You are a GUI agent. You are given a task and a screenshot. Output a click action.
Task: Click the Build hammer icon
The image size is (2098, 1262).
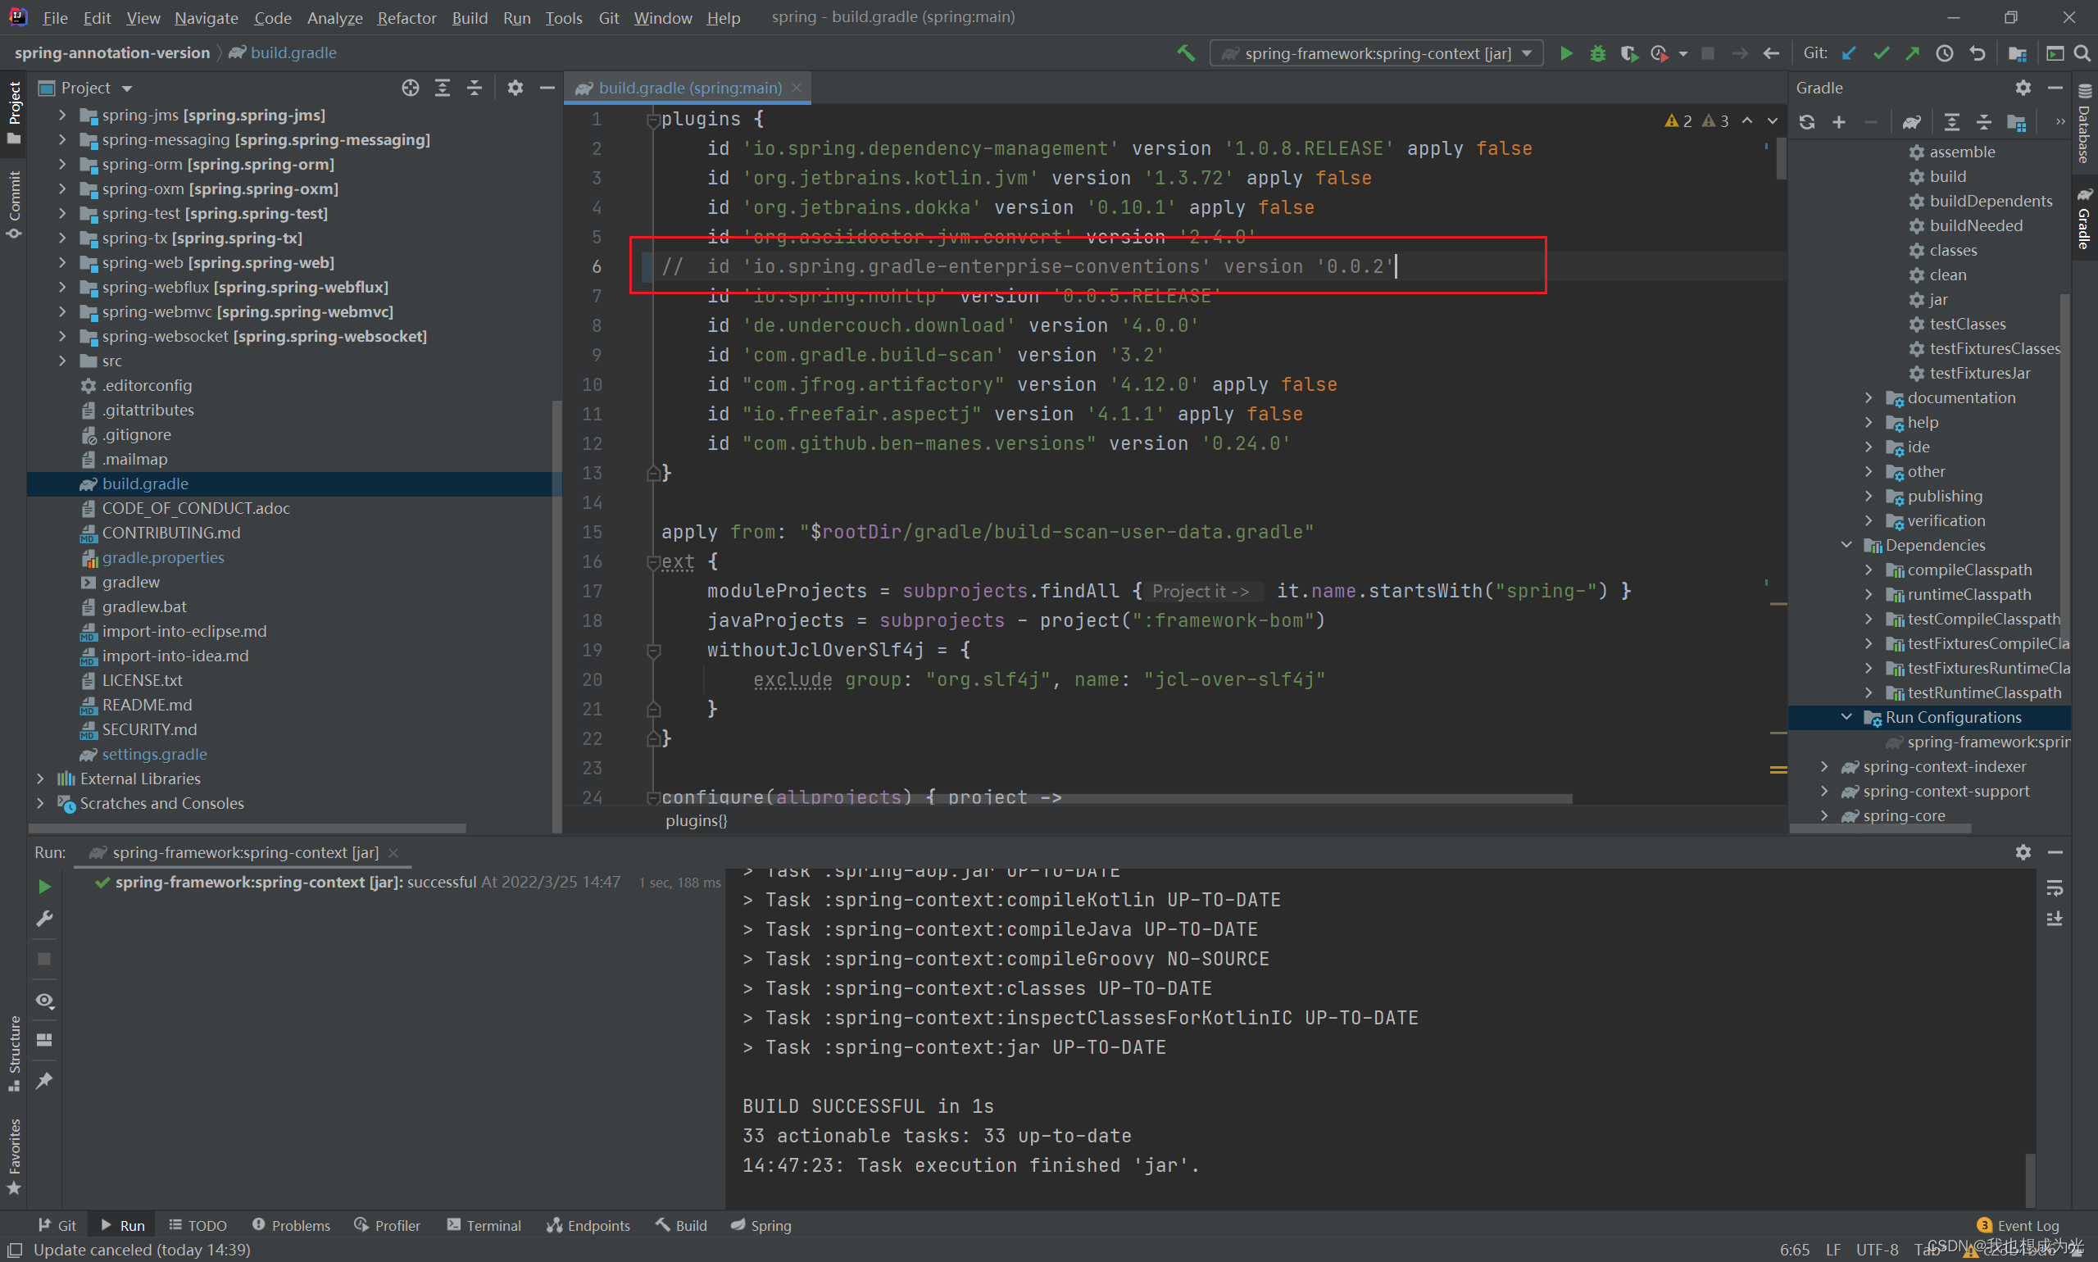(1186, 53)
